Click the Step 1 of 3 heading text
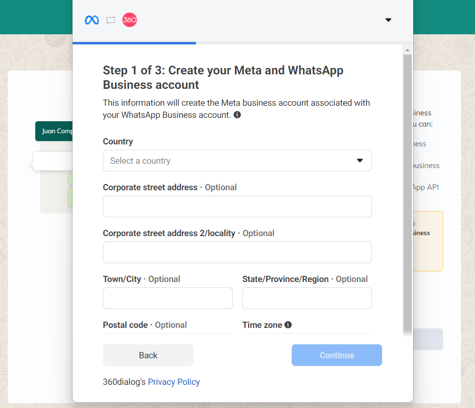The image size is (475, 408). coord(223,78)
